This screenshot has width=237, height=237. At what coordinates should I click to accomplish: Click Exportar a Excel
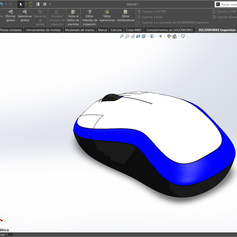tap(150, 17)
